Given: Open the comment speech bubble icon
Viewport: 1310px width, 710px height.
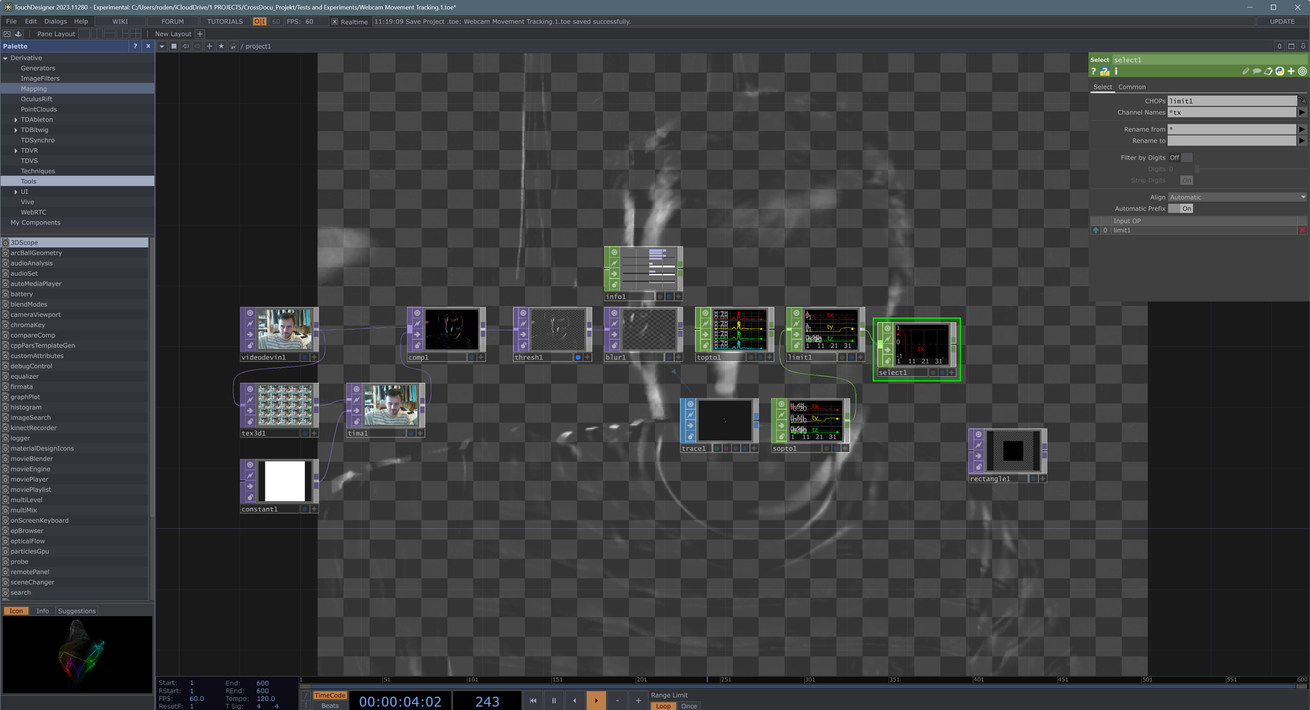Looking at the screenshot, I should [1257, 71].
